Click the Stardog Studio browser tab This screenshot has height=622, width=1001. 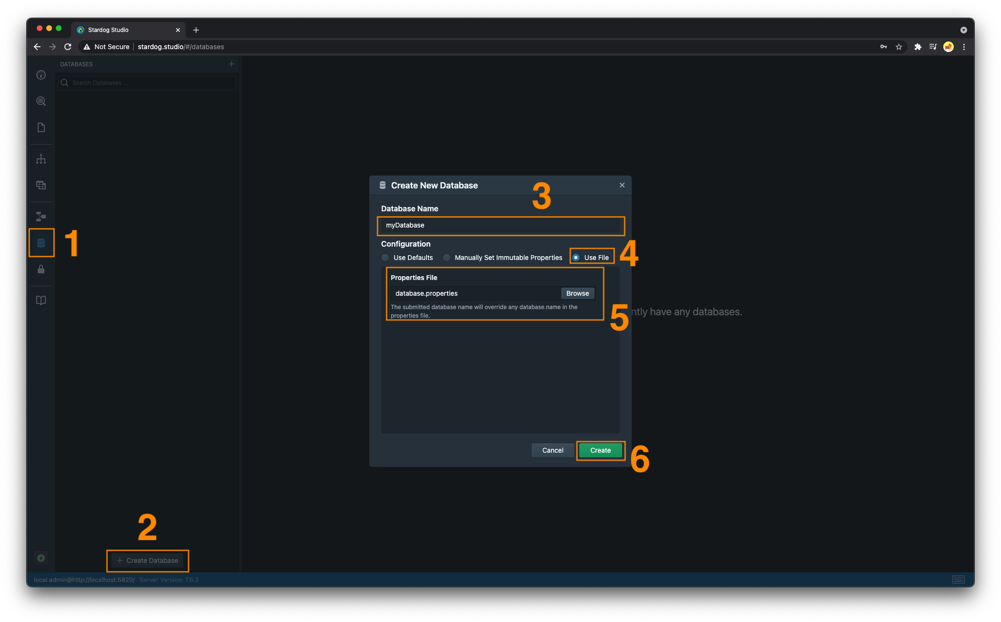pos(124,30)
